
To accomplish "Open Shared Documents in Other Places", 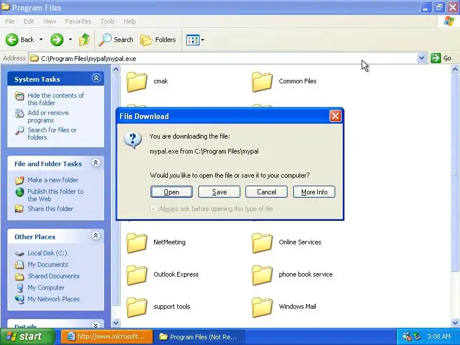I will click(53, 276).
